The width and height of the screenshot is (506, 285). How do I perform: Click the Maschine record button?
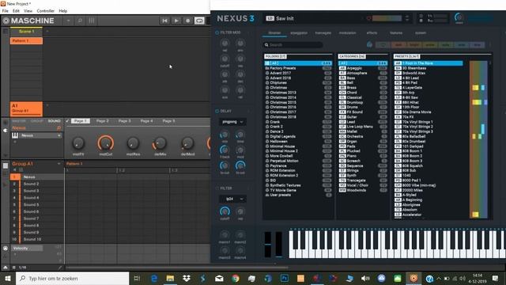[187, 21]
